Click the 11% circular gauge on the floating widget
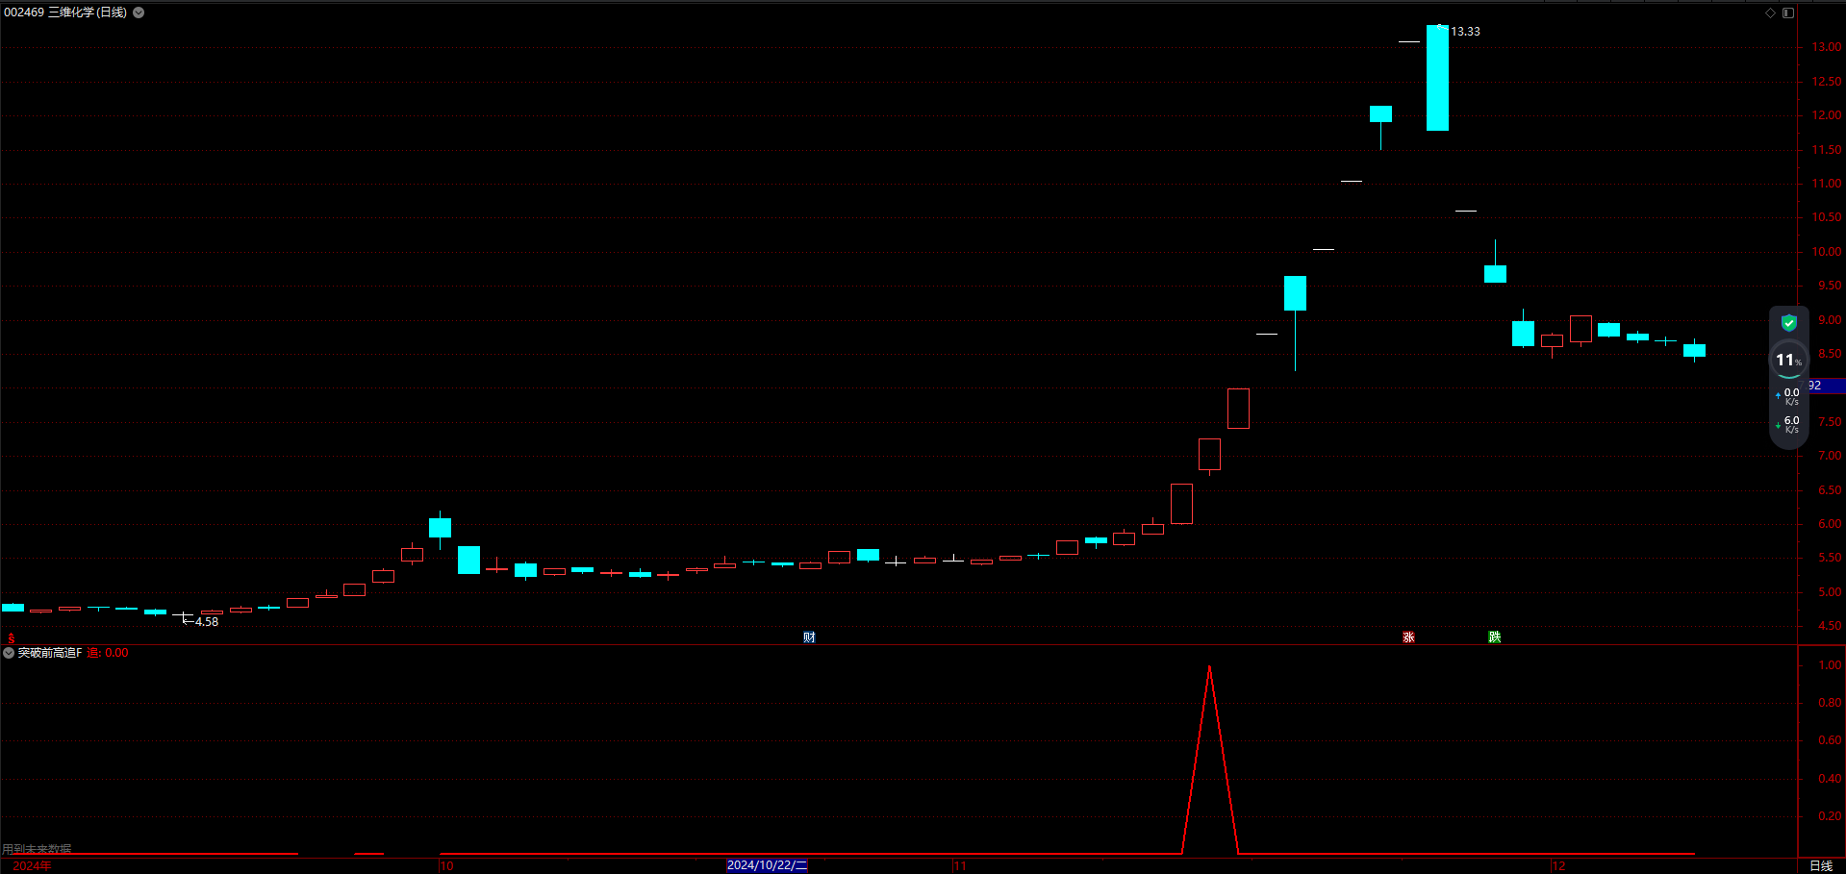Viewport: 1846px width, 874px height. click(x=1788, y=360)
